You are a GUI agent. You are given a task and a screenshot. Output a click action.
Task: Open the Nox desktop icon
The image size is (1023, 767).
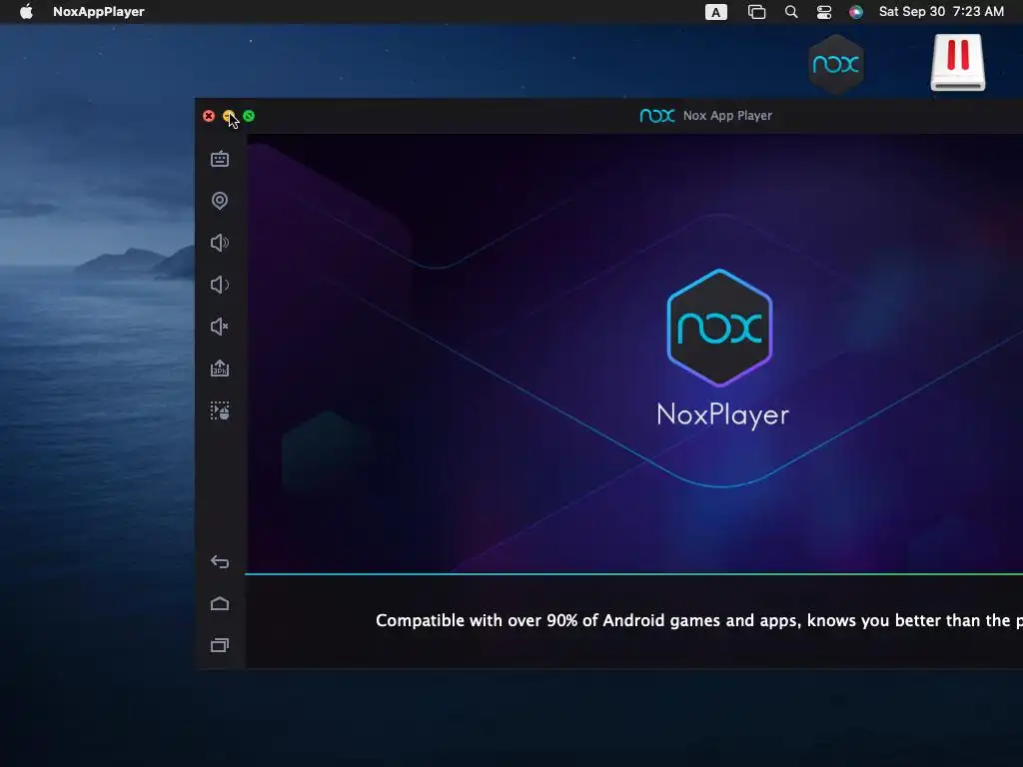coord(836,63)
